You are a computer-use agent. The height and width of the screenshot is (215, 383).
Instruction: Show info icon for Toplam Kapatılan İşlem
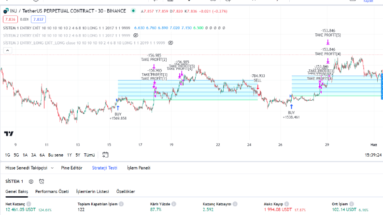click(121, 204)
